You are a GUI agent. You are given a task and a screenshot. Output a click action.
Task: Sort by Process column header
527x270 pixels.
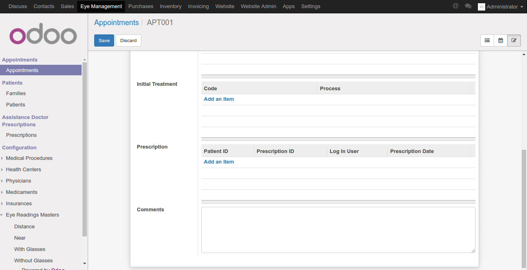click(x=394, y=89)
